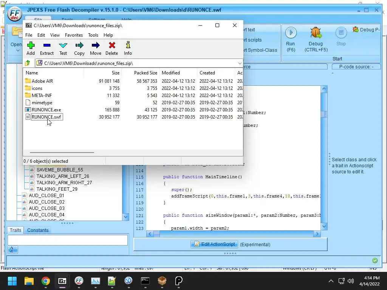Extract files using the Extract icon
Screen dimensions: 387x290
(46, 48)
